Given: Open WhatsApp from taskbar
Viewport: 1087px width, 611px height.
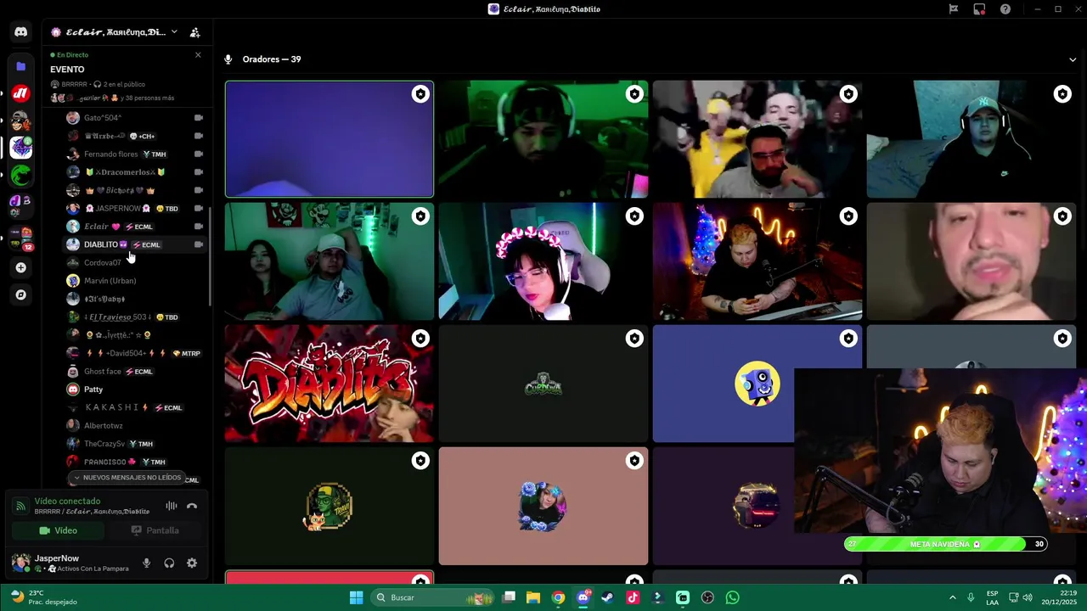Looking at the screenshot, I should click(x=733, y=597).
